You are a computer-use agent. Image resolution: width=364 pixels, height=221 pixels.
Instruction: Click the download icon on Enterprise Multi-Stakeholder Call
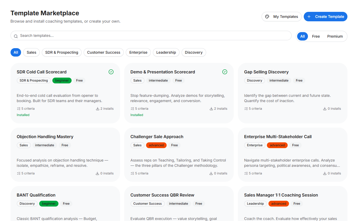click(325, 173)
